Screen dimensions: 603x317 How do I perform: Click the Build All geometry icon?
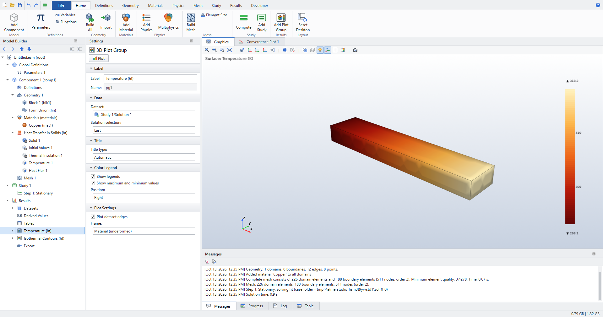coord(90,22)
